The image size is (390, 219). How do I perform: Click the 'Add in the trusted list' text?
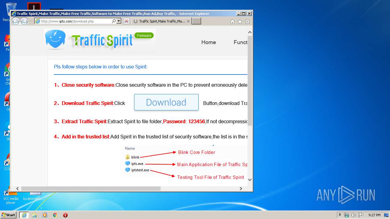85,137
